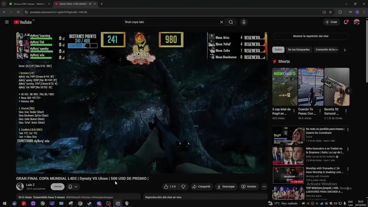Open Windows Start menu
Image resolution: width=368 pixels, height=207 pixels.
click(5, 204)
